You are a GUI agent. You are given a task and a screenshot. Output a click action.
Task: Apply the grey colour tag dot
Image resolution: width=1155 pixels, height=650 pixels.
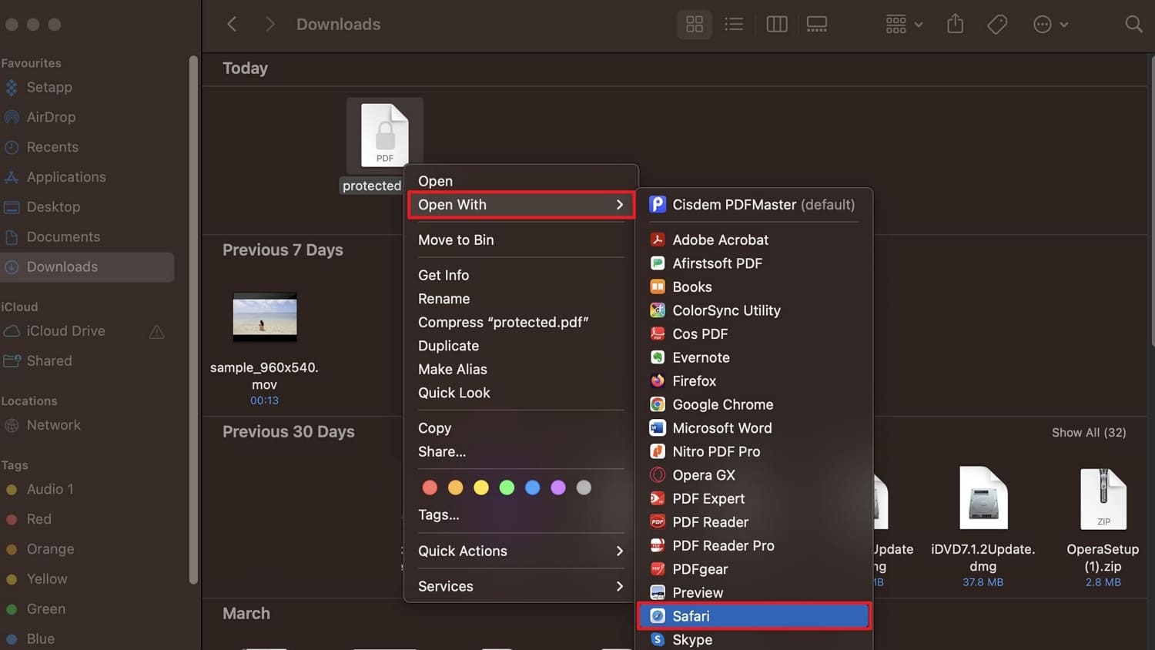tap(584, 487)
